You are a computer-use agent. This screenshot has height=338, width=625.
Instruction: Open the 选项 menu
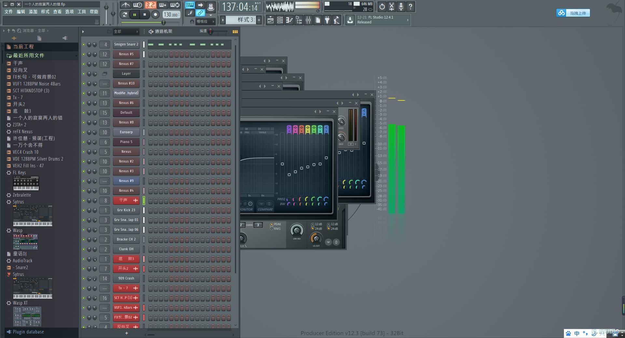tap(69, 12)
